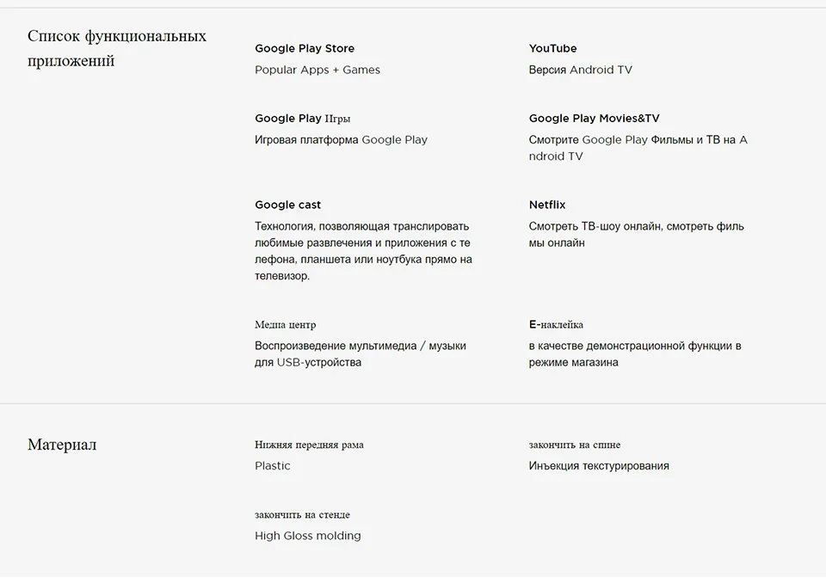Click the Инъекция текстурирования value
Screen dimensions: 826x583
(599, 466)
